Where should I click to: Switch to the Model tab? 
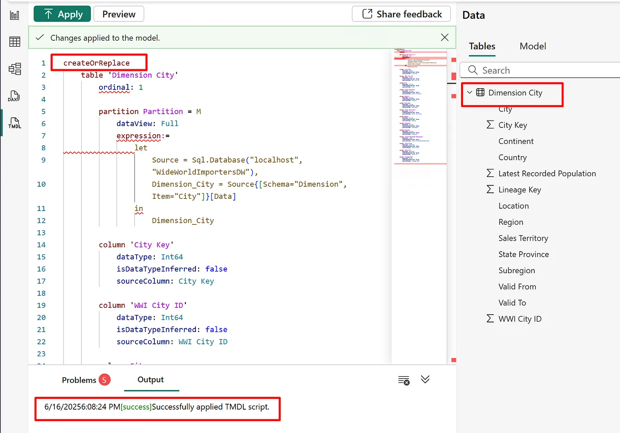coord(532,46)
